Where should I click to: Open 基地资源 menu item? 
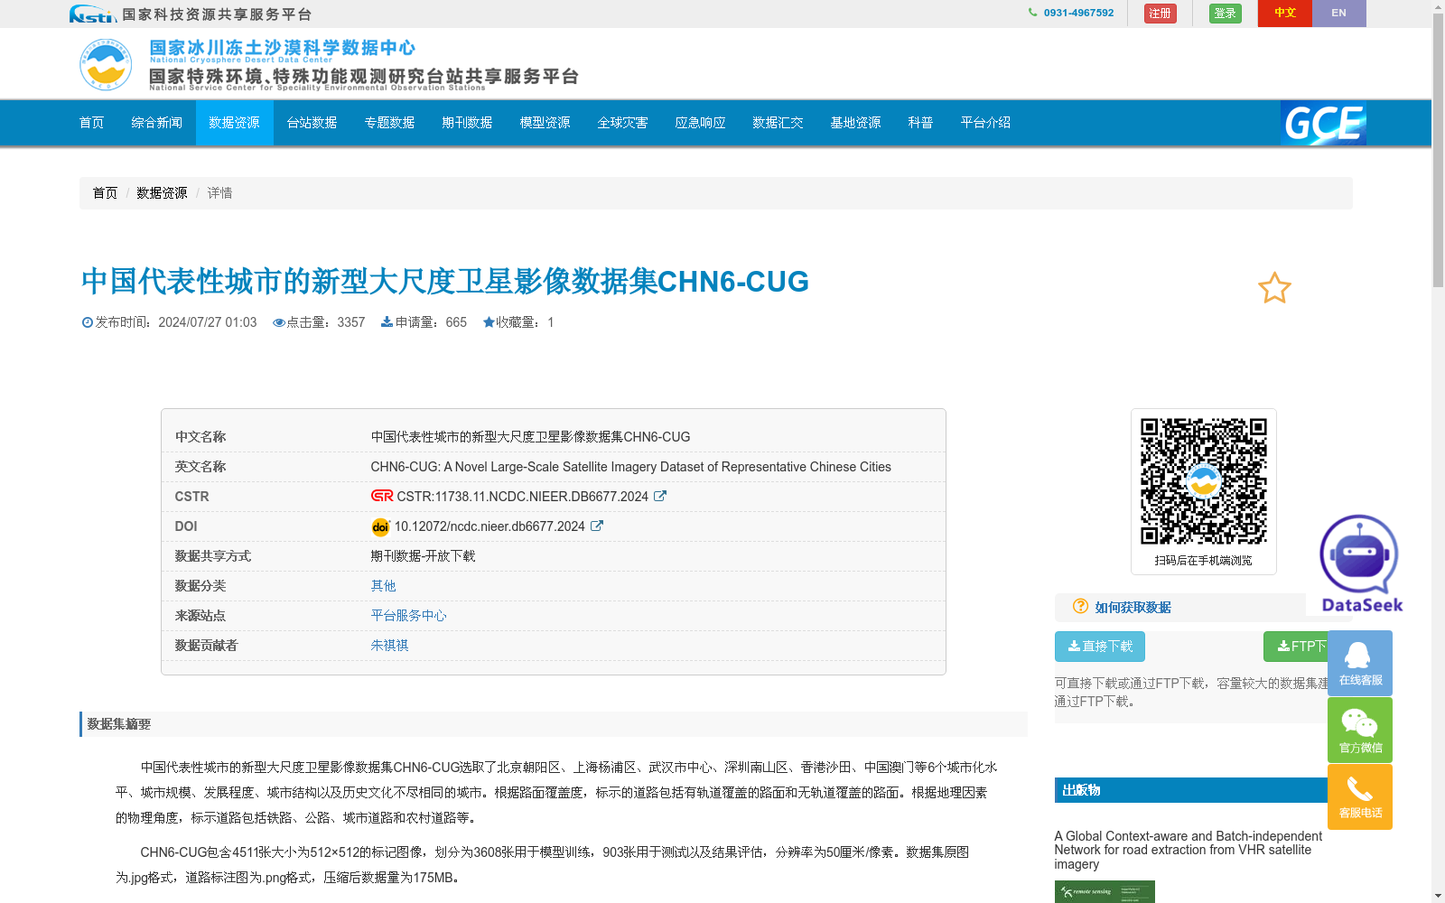pyautogui.click(x=856, y=123)
